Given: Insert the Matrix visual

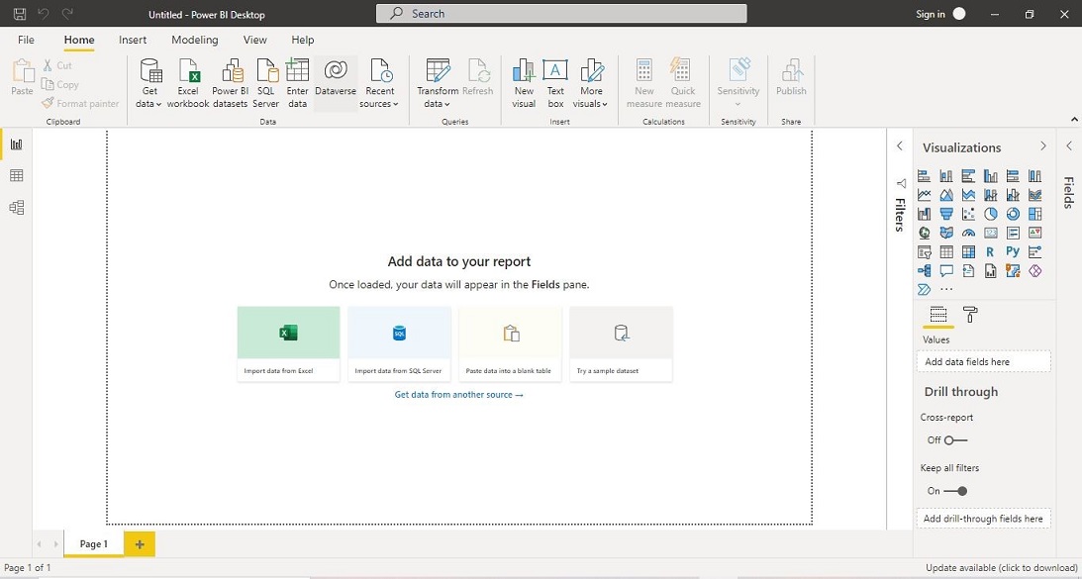Looking at the screenshot, I should click(968, 251).
